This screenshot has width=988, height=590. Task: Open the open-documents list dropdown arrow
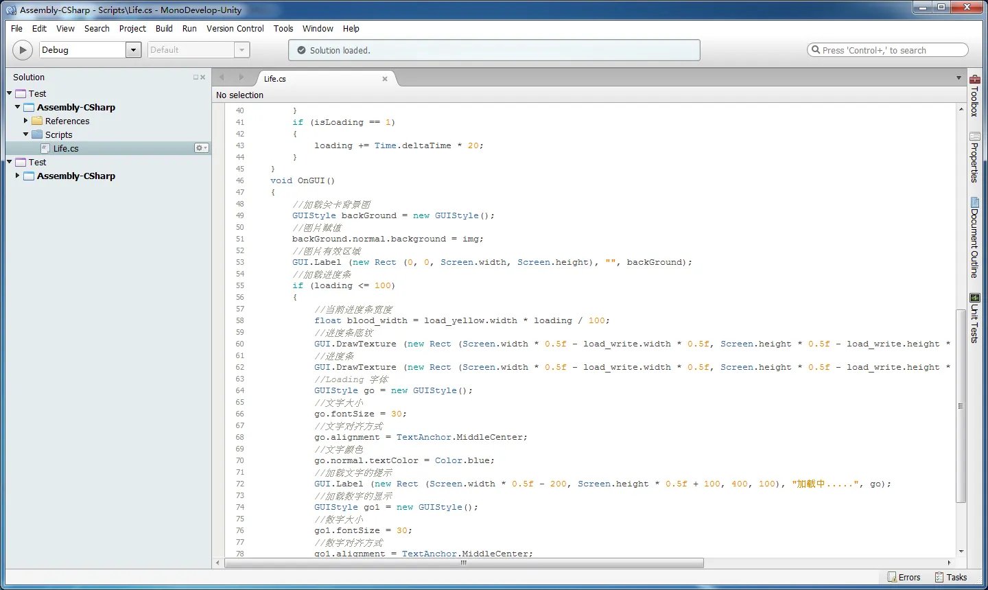coord(958,78)
